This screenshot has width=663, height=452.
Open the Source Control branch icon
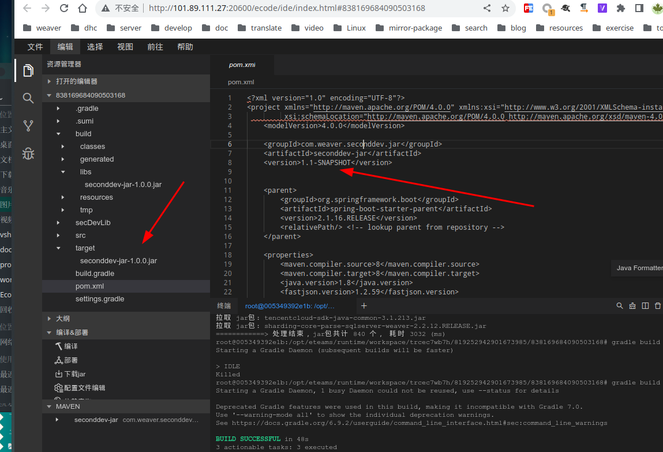[28, 126]
